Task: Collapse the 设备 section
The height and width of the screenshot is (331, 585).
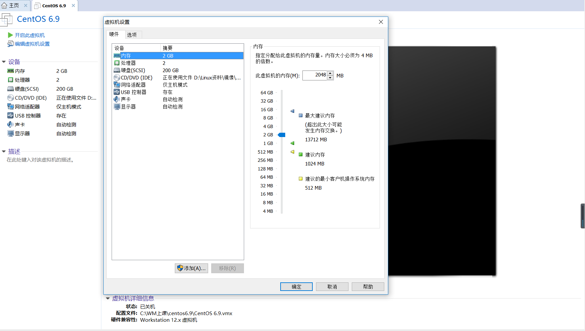Action: [4, 62]
